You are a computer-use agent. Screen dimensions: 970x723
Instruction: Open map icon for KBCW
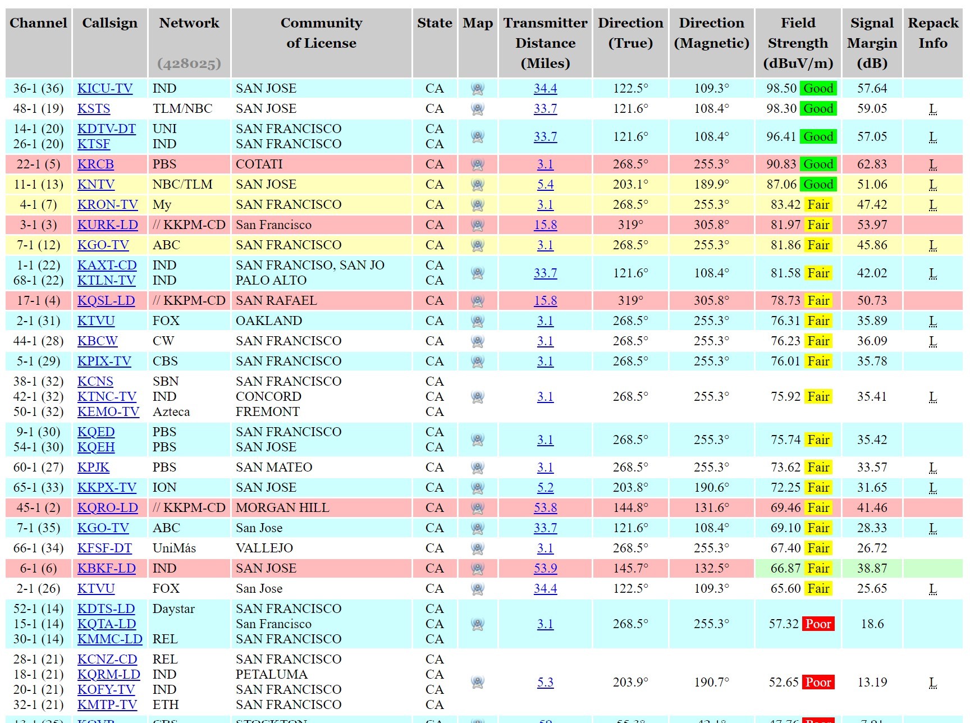478,341
